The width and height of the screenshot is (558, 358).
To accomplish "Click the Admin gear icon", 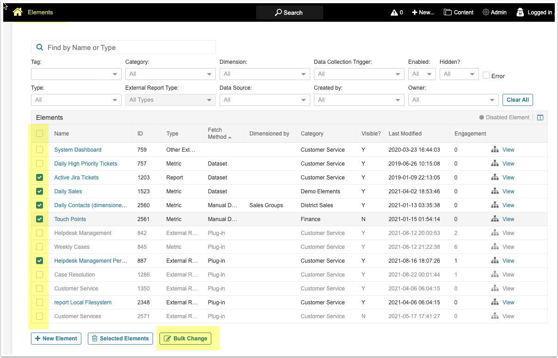I will 485,12.
